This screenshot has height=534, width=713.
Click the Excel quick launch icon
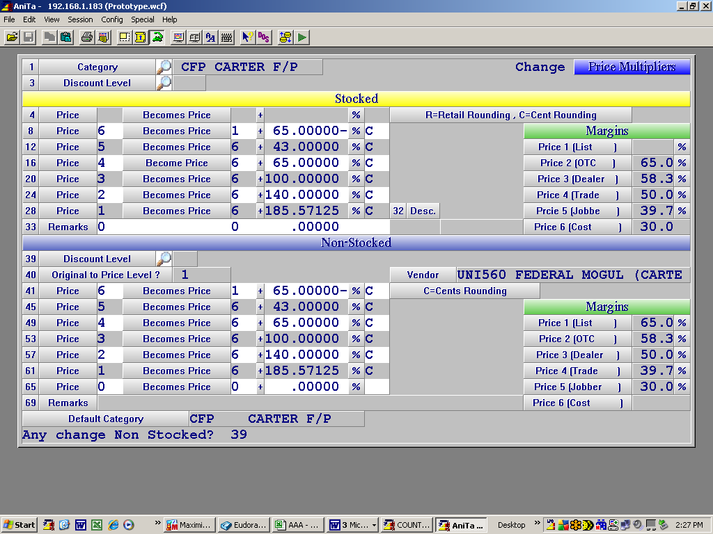pyautogui.click(x=97, y=525)
